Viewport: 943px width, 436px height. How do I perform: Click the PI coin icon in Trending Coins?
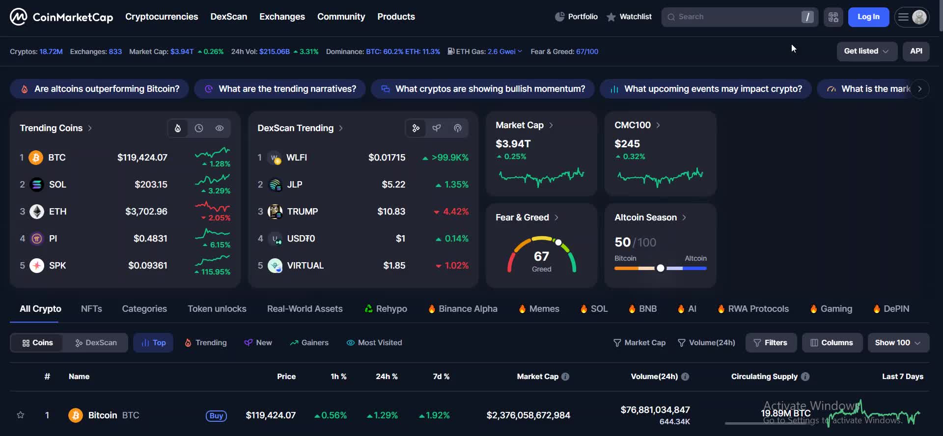pyautogui.click(x=37, y=239)
